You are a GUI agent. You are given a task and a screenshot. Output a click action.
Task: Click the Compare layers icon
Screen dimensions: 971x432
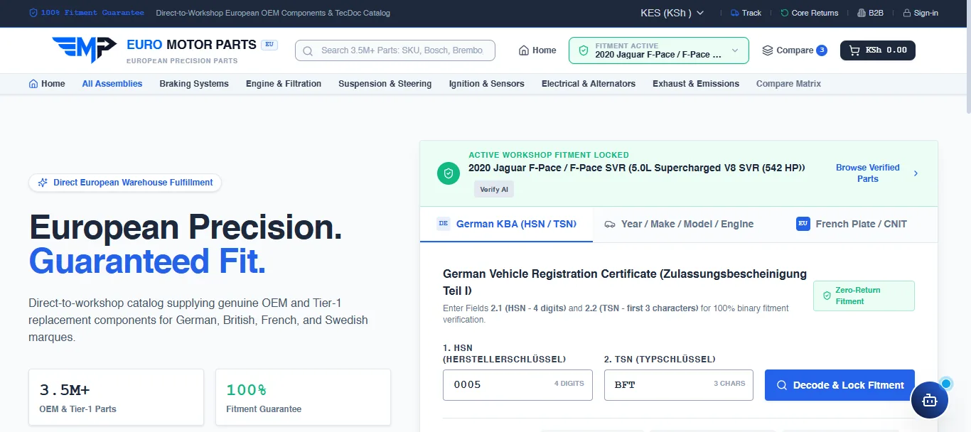coord(768,50)
